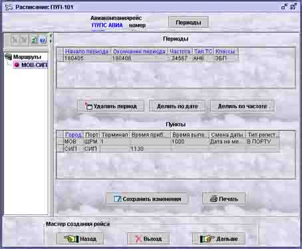Select the city cell МОВ
The image size is (302, 249).
coord(73,141)
